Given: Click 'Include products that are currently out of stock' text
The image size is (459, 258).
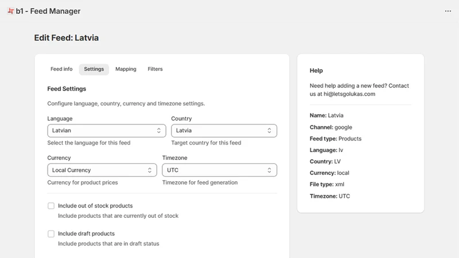Looking at the screenshot, I should [118, 216].
